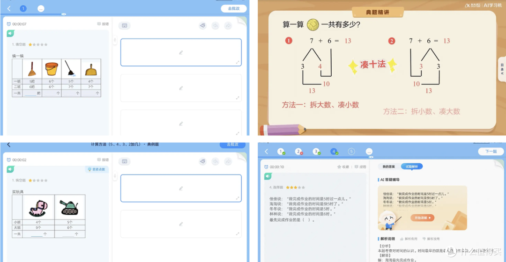This screenshot has width=506, height=262.
Task: Undo the last stroke in the 00:00:07 exercise
Action: click(215, 25)
